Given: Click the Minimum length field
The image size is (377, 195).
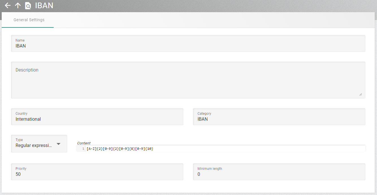Looking at the screenshot, I should tap(279, 174).
